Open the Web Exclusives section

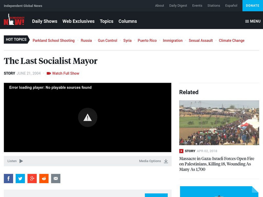click(x=79, y=21)
